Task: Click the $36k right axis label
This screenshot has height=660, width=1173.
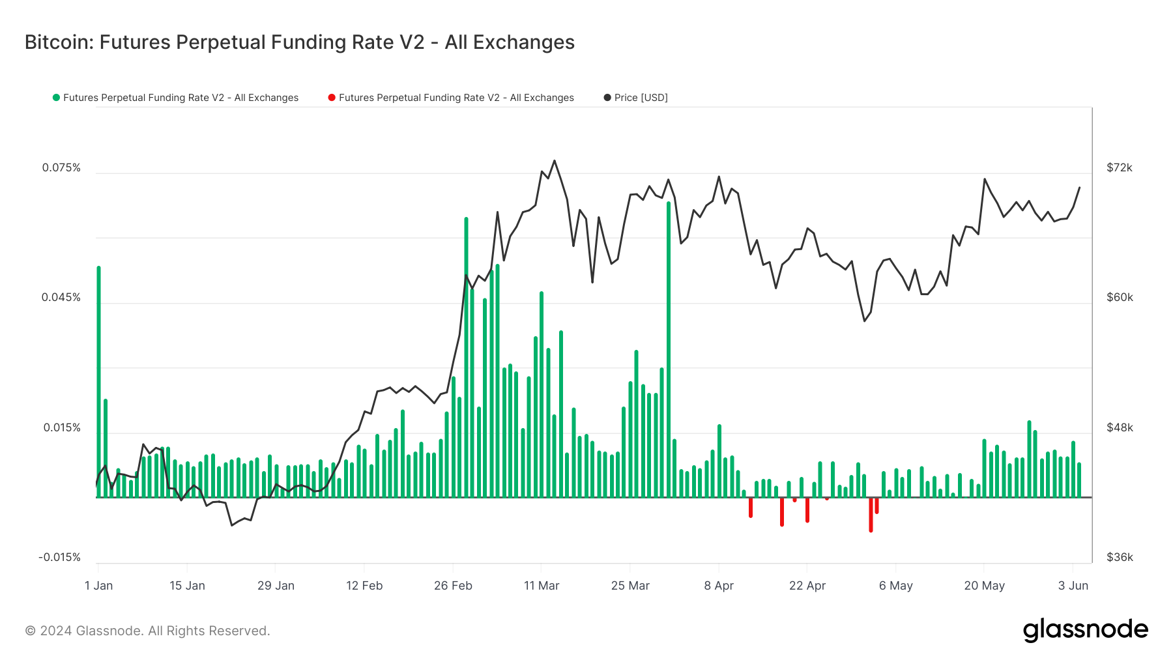Action: [1120, 557]
